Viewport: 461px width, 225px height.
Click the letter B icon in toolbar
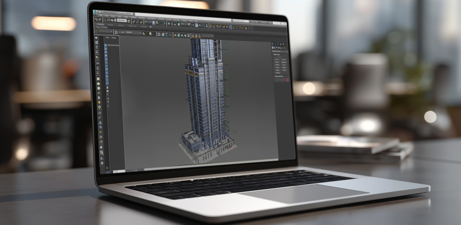196,36
